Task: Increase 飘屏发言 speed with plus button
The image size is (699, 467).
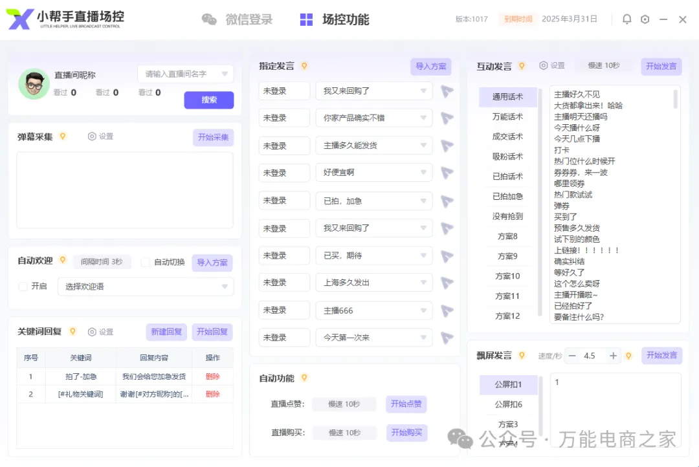Action: (x=612, y=356)
